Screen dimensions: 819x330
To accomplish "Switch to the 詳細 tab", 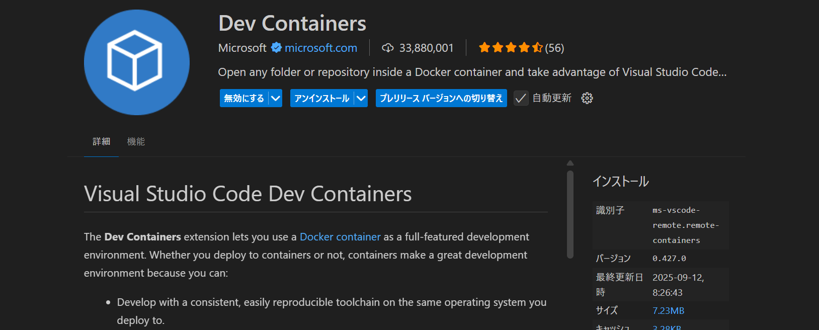I will pos(101,142).
